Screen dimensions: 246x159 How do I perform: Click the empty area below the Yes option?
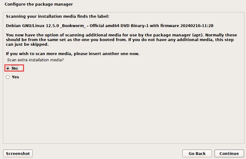coord(123,112)
